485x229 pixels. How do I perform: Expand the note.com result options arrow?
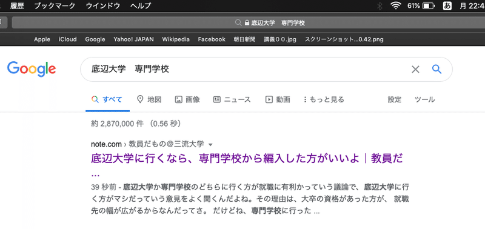210,145
